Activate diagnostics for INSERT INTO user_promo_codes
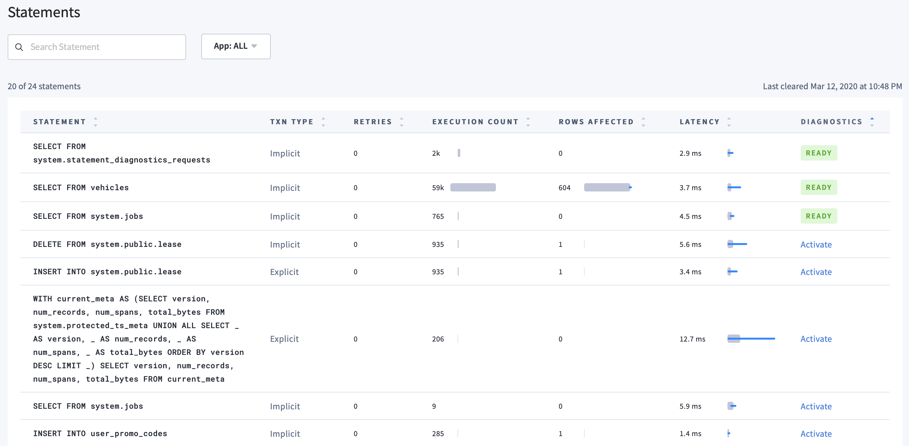The height and width of the screenshot is (446, 909). pyautogui.click(x=816, y=433)
